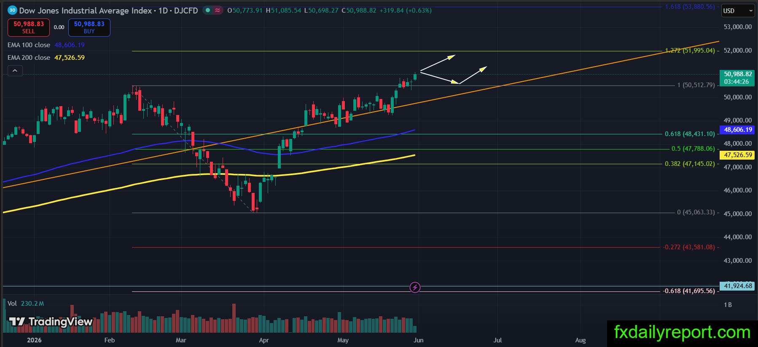Click the Jul label on time axis
758x347 pixels.
497,340
